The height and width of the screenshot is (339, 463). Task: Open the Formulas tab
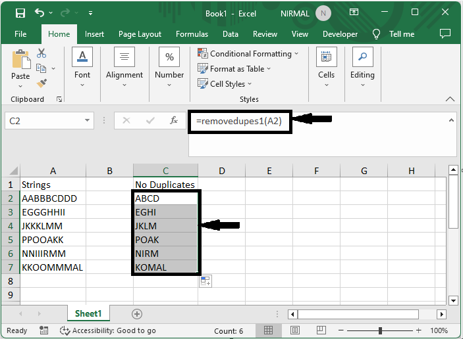[x=192, y=34]
